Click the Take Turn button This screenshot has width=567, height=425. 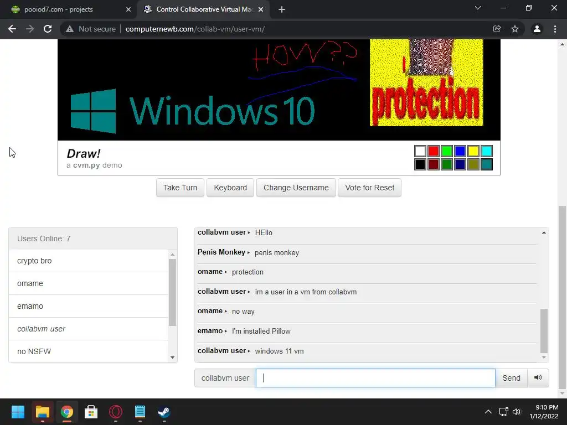tap(180, 188)
